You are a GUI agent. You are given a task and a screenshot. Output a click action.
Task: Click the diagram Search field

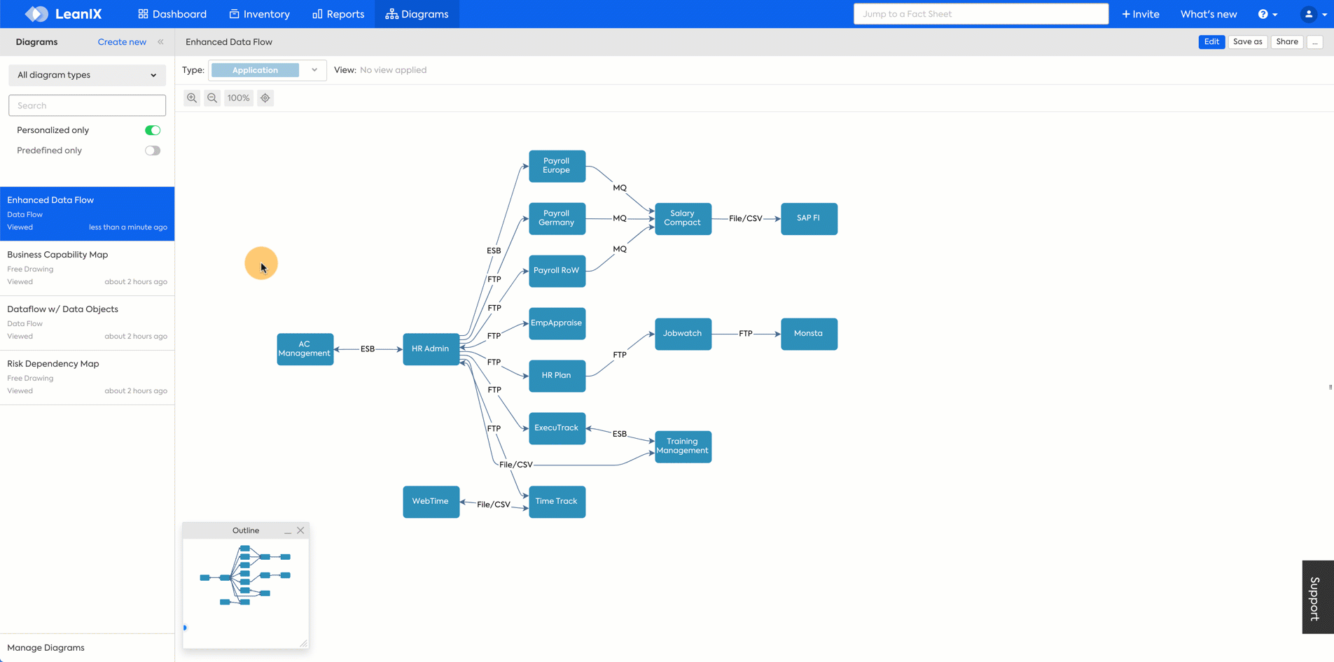point(87,106)
